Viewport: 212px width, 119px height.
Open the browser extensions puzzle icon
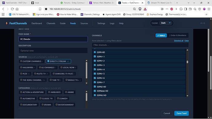coord(181,9)
